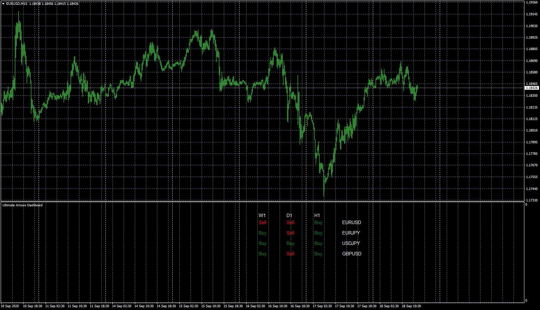The width and height of the screenshot is (540, 310).
Task: Click the 10 Sep 18:30 time label
Action: [x=33, y=306]
